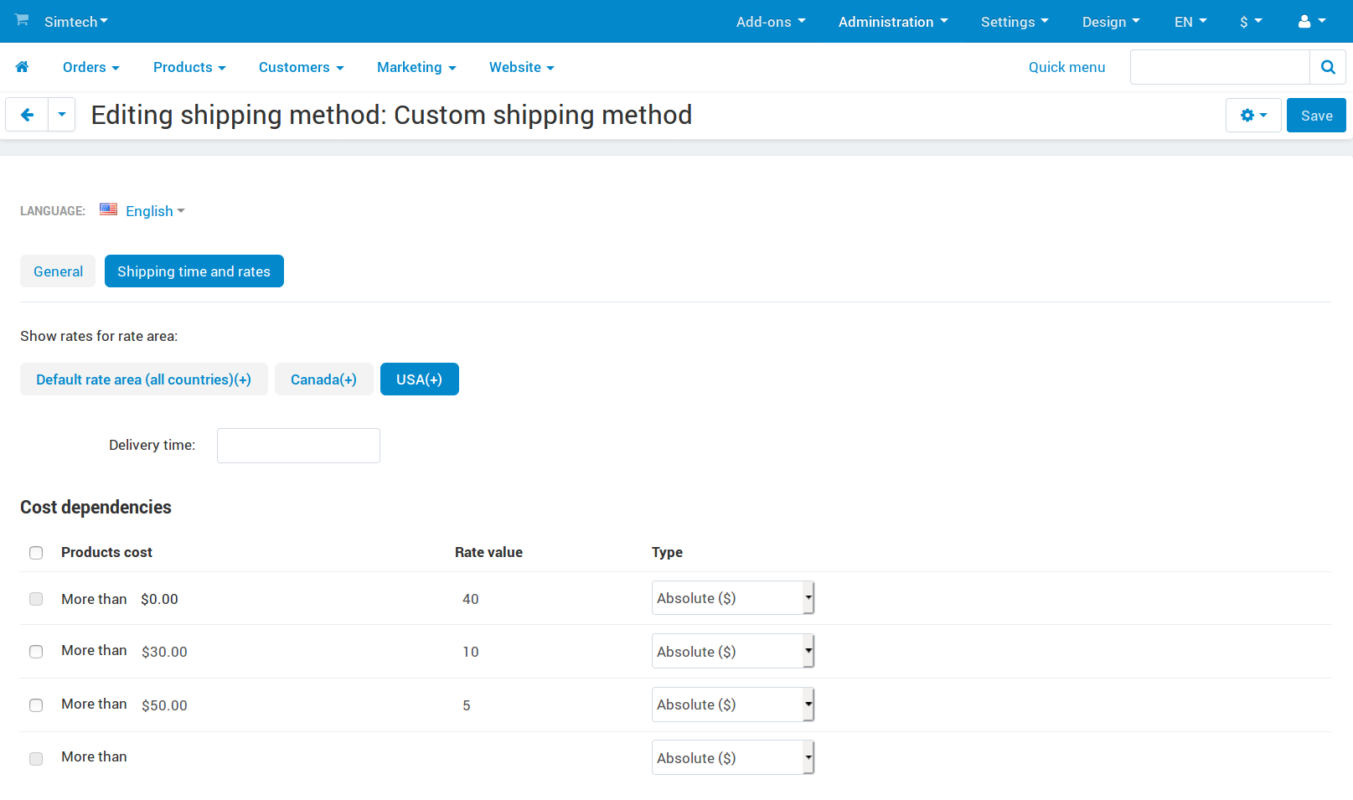Expand the English language selector
The height and width of the screenshot is (800, 1353).
[x=155, y=211]
